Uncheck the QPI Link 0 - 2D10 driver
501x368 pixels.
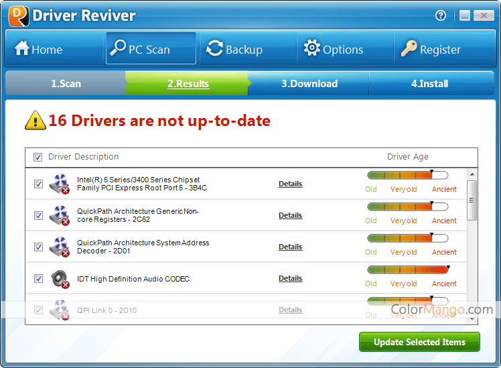coord(38,310)
